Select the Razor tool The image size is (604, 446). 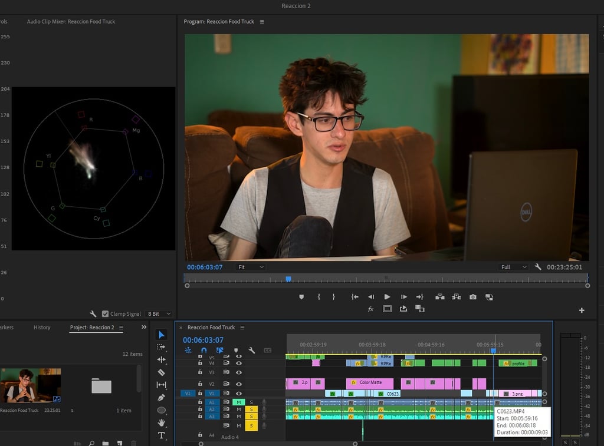click(x=162, y=372)
